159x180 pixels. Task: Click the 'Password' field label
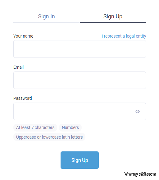point(23,98)
